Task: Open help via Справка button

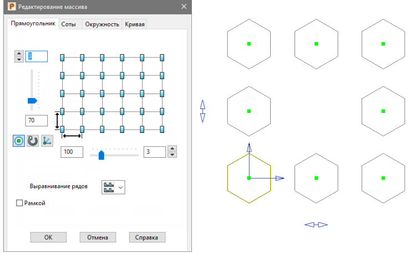Action: 147,237
